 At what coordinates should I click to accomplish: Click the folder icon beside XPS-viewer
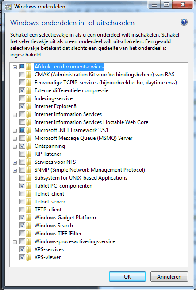coord(28,257)
